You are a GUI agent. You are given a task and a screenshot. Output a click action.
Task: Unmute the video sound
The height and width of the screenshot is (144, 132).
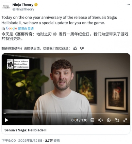pyautogui.click(x=101, y=120)
